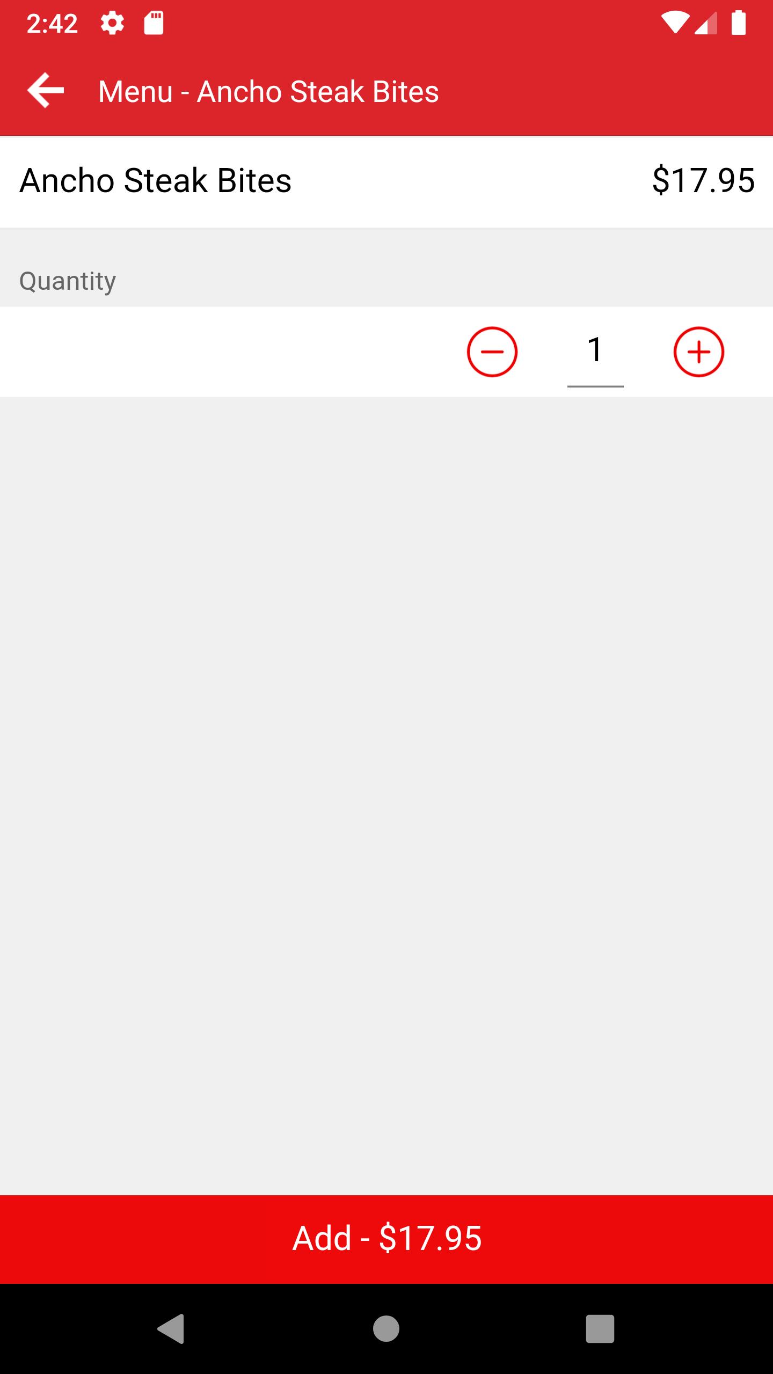773x1374 pixels.
Task: Open recent apps with the square button
Action: pos(600,1328)
